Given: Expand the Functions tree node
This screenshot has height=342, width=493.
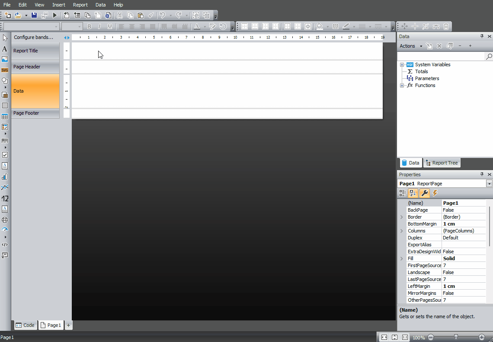Looking at the screenshot, I should (x=402, y=85).
